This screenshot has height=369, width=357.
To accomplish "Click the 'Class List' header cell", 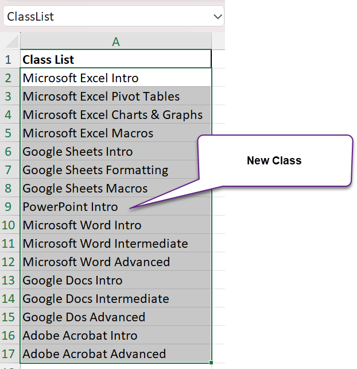I will [x=115, y=59].
